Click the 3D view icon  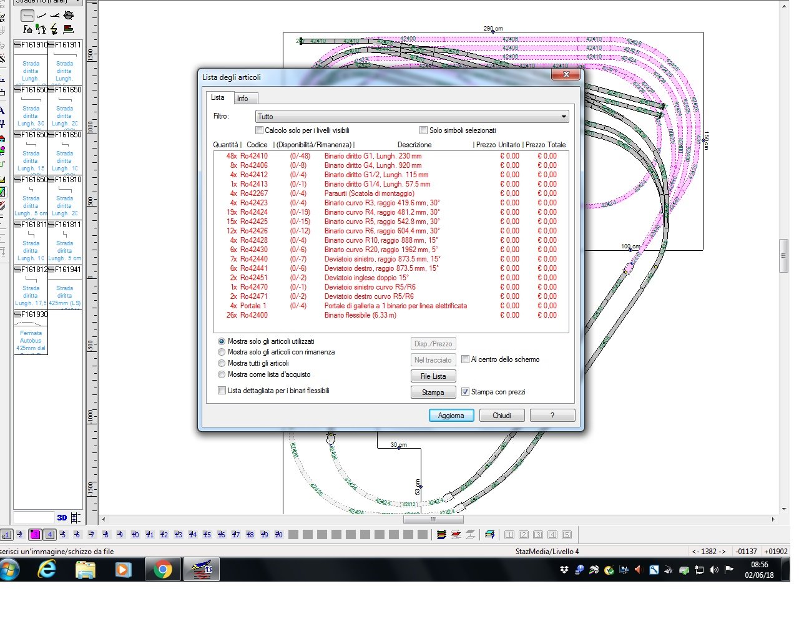click(62, 517)
